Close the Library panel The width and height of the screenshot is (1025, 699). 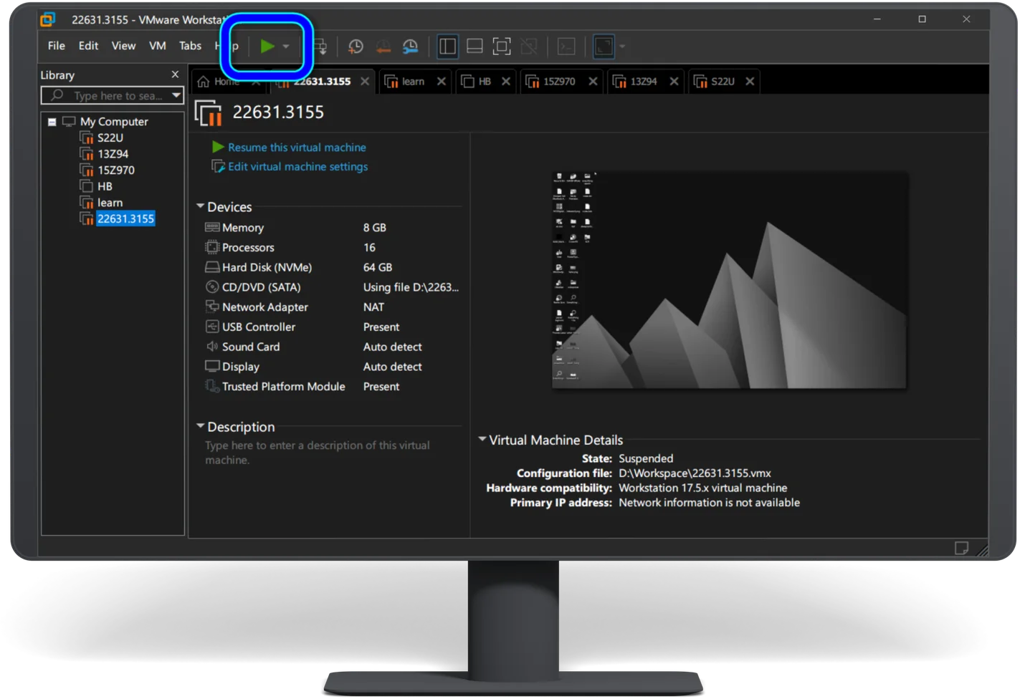click(175, 74)
